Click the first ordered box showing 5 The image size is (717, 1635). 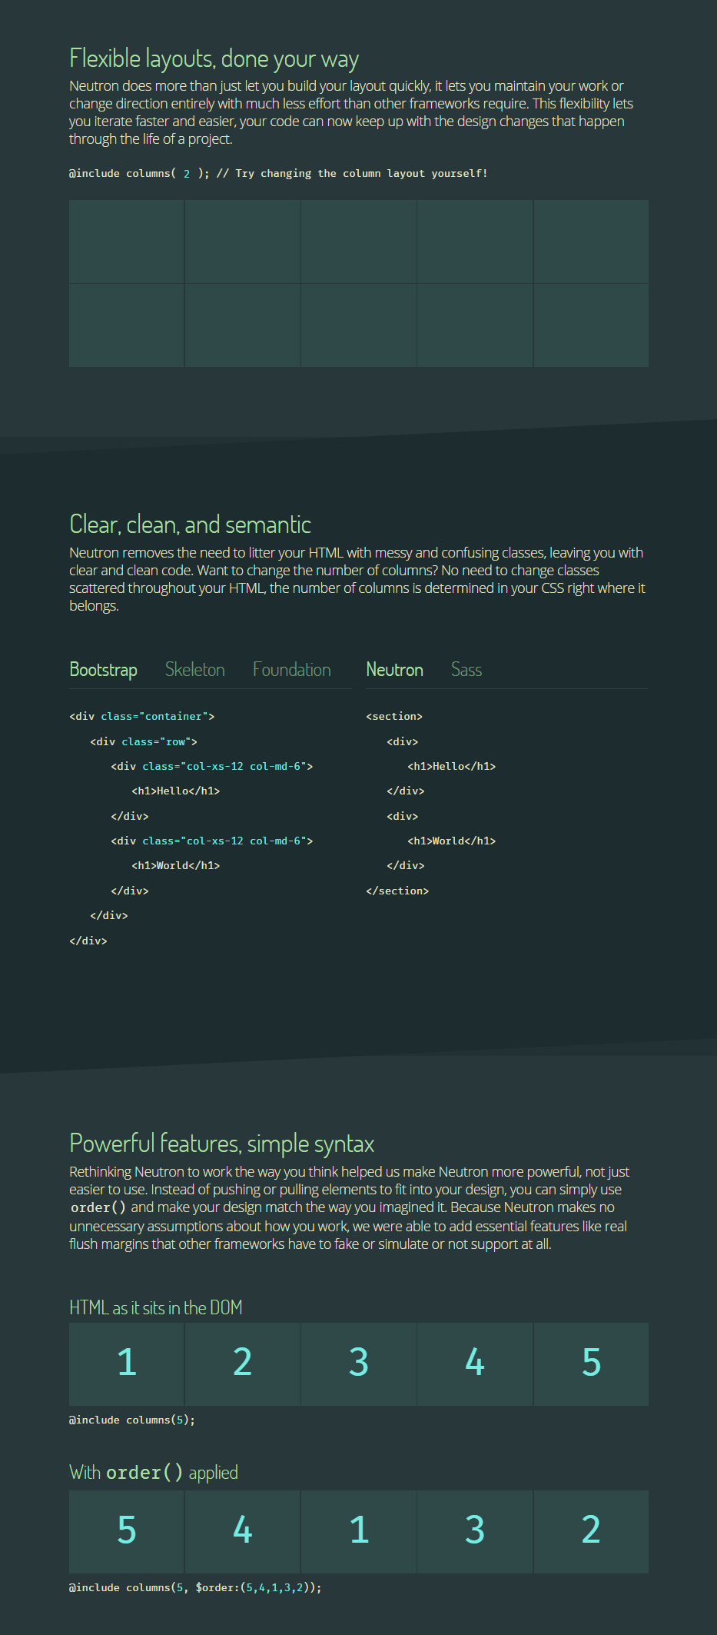click(127, 1531)
